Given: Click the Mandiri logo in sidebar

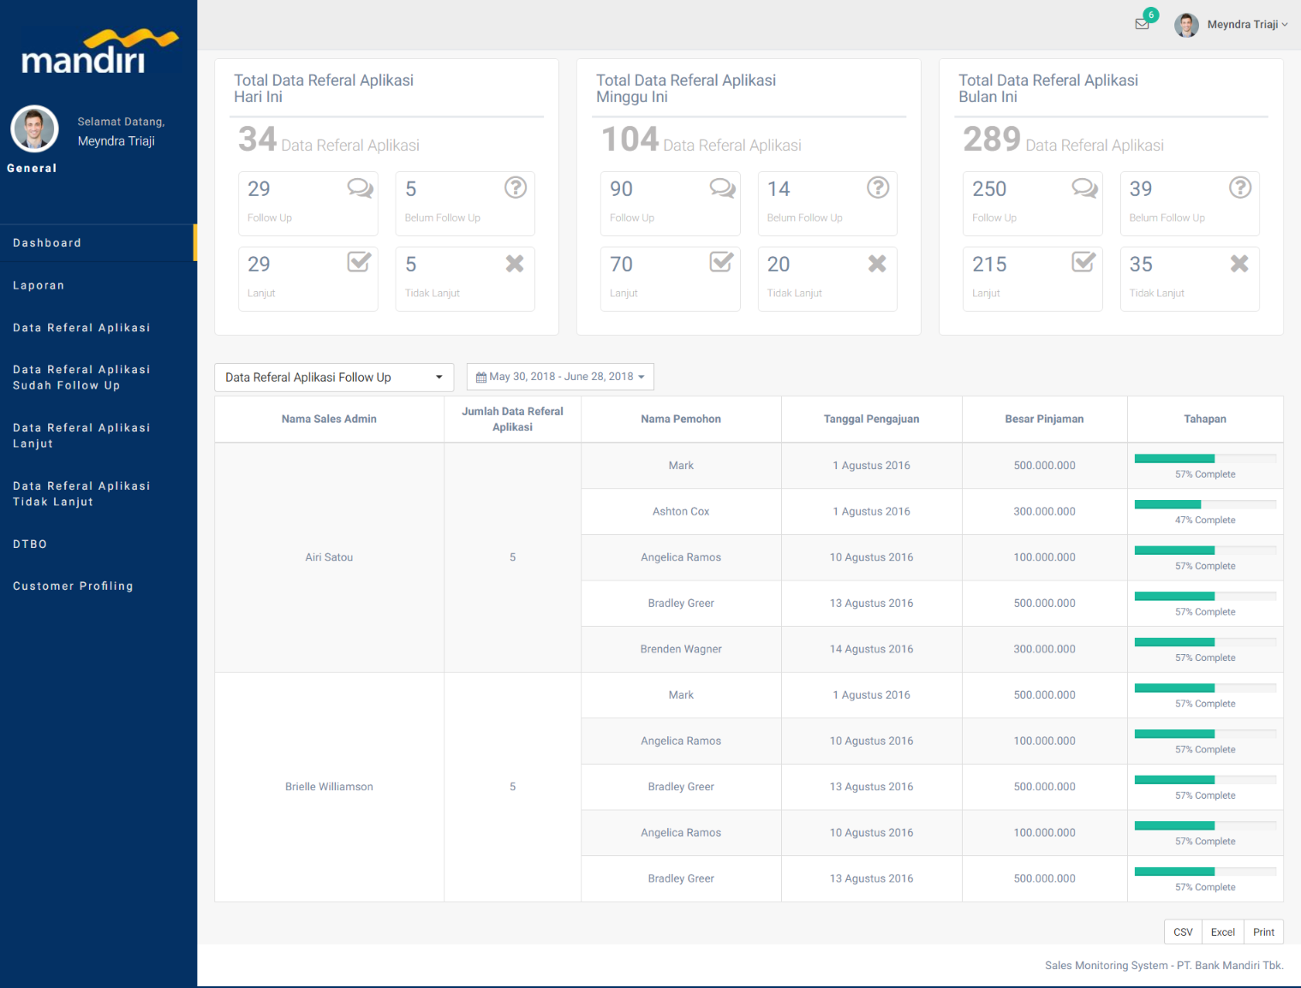Looking at the screenshot, I should (99, 51).
